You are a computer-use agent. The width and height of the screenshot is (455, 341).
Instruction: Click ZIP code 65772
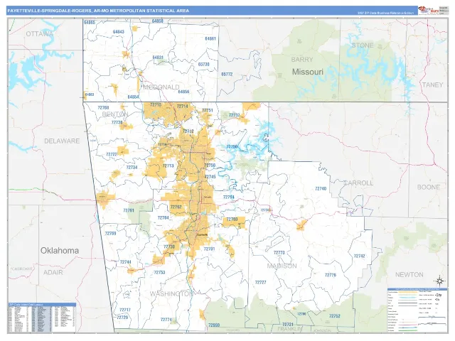click(227, 74)
